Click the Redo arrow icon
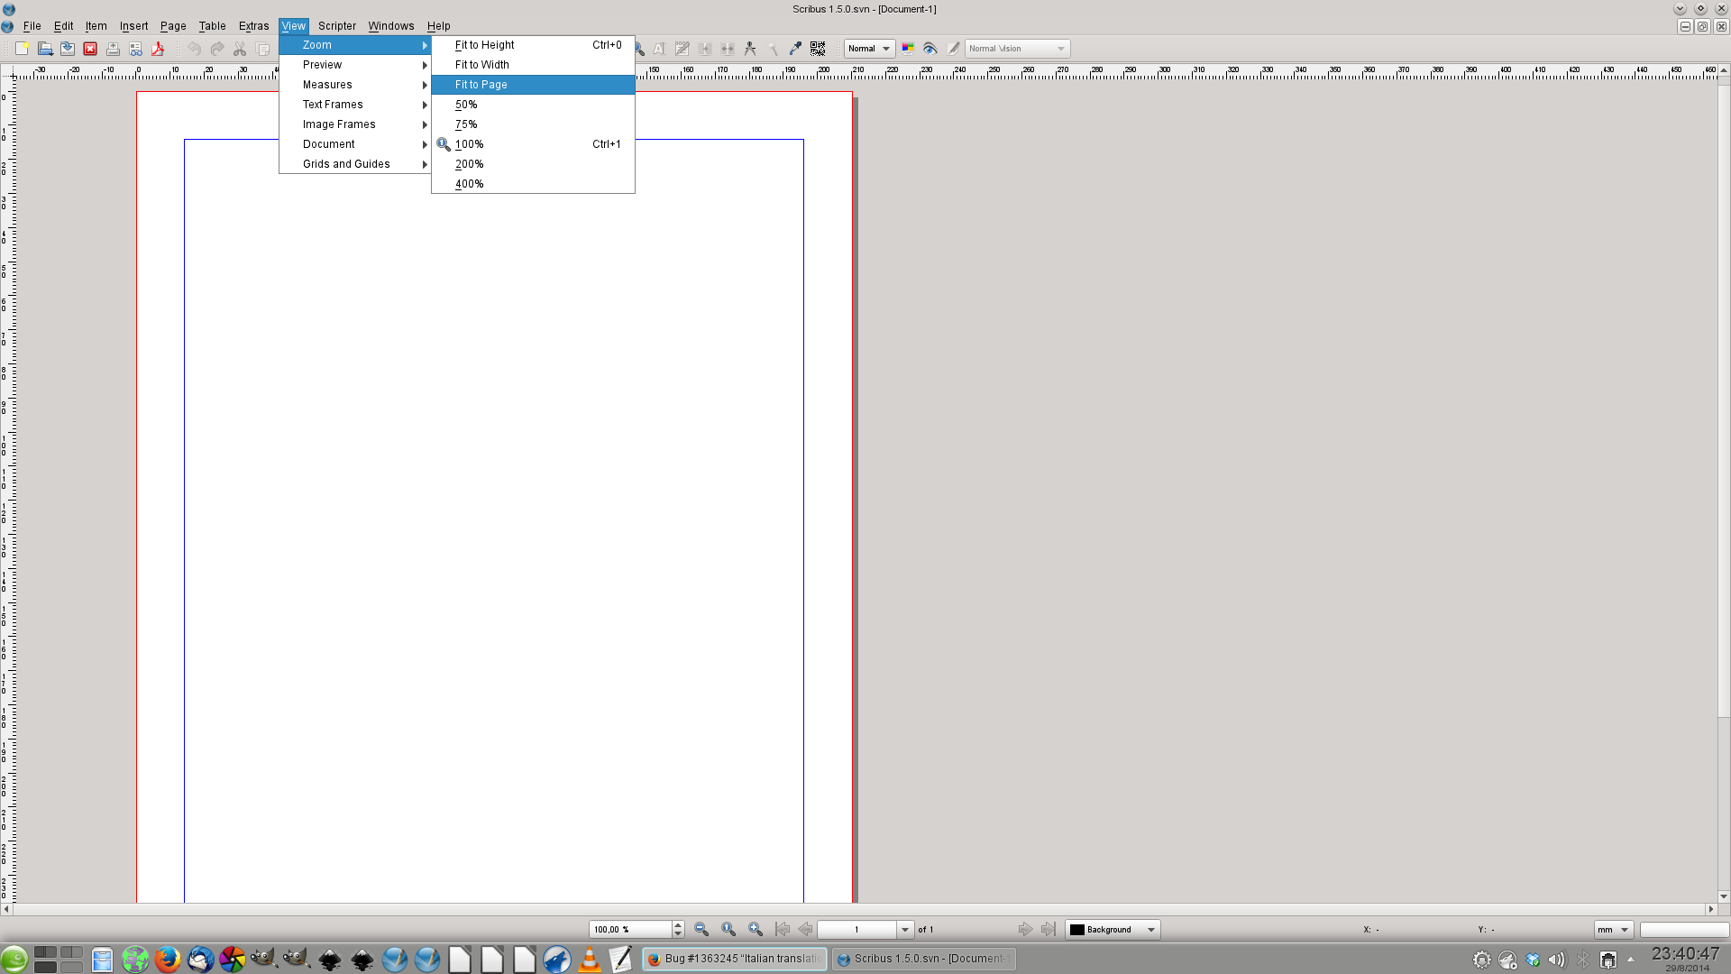The width and height of the screenshot is (1731, 974). tap(217, 49)
